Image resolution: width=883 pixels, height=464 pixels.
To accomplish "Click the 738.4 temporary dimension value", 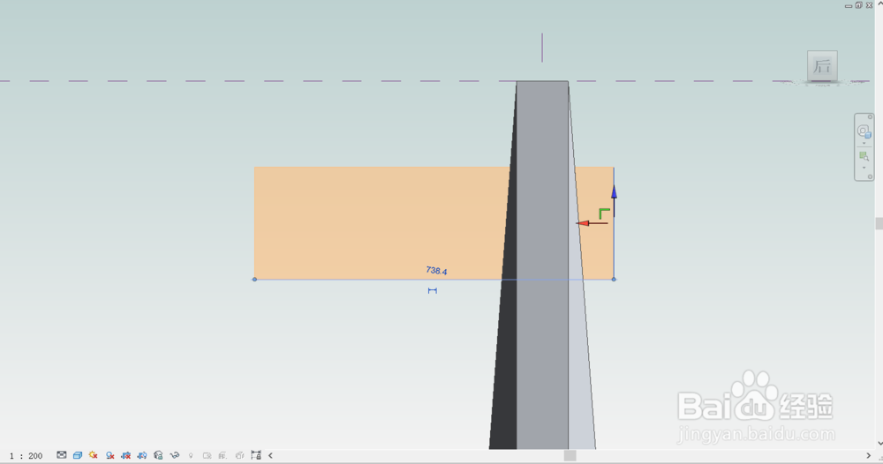I will (x=436, y=271).
